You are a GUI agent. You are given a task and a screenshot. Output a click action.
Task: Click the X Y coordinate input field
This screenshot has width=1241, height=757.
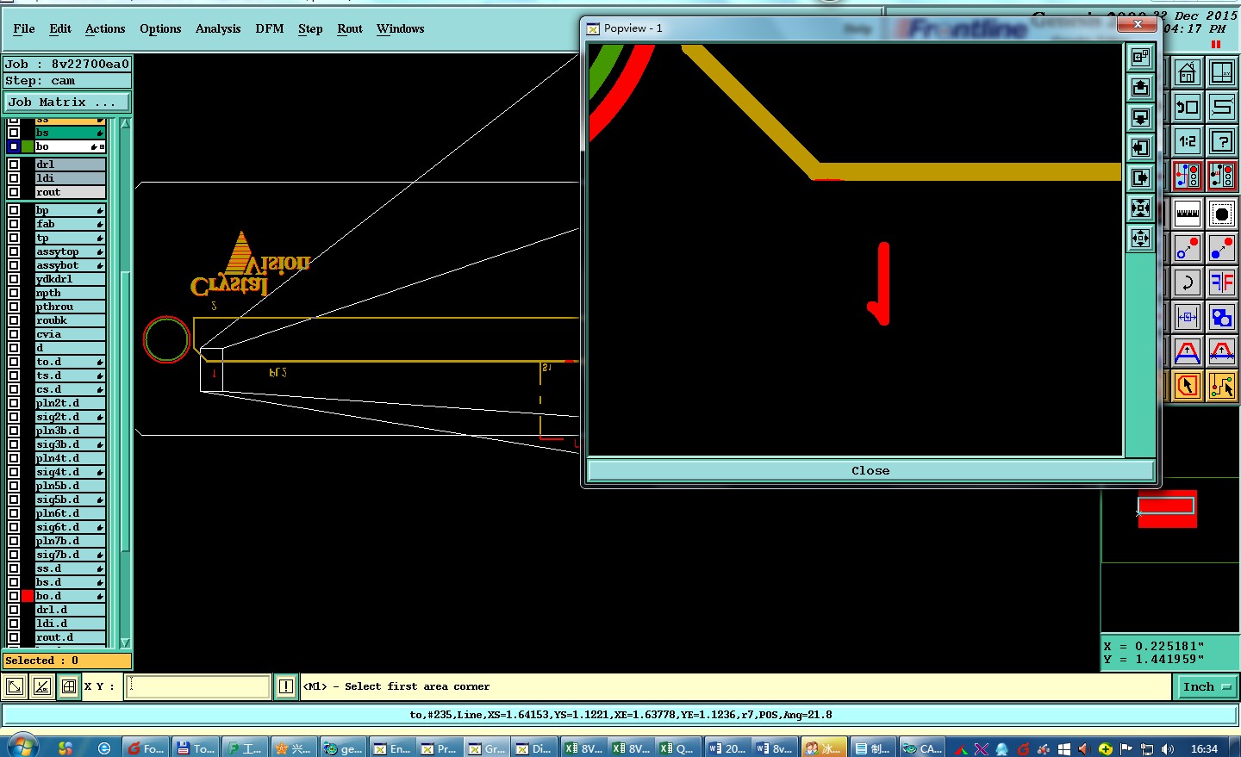click(x=199, y=686)
